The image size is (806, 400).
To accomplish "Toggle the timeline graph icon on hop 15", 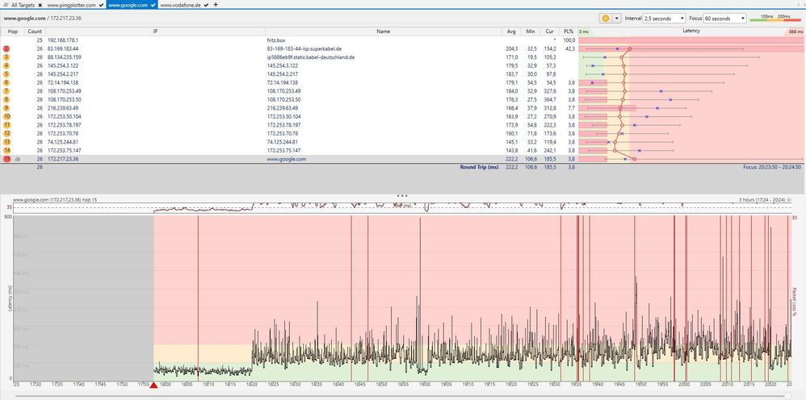I will click(18, 159).
